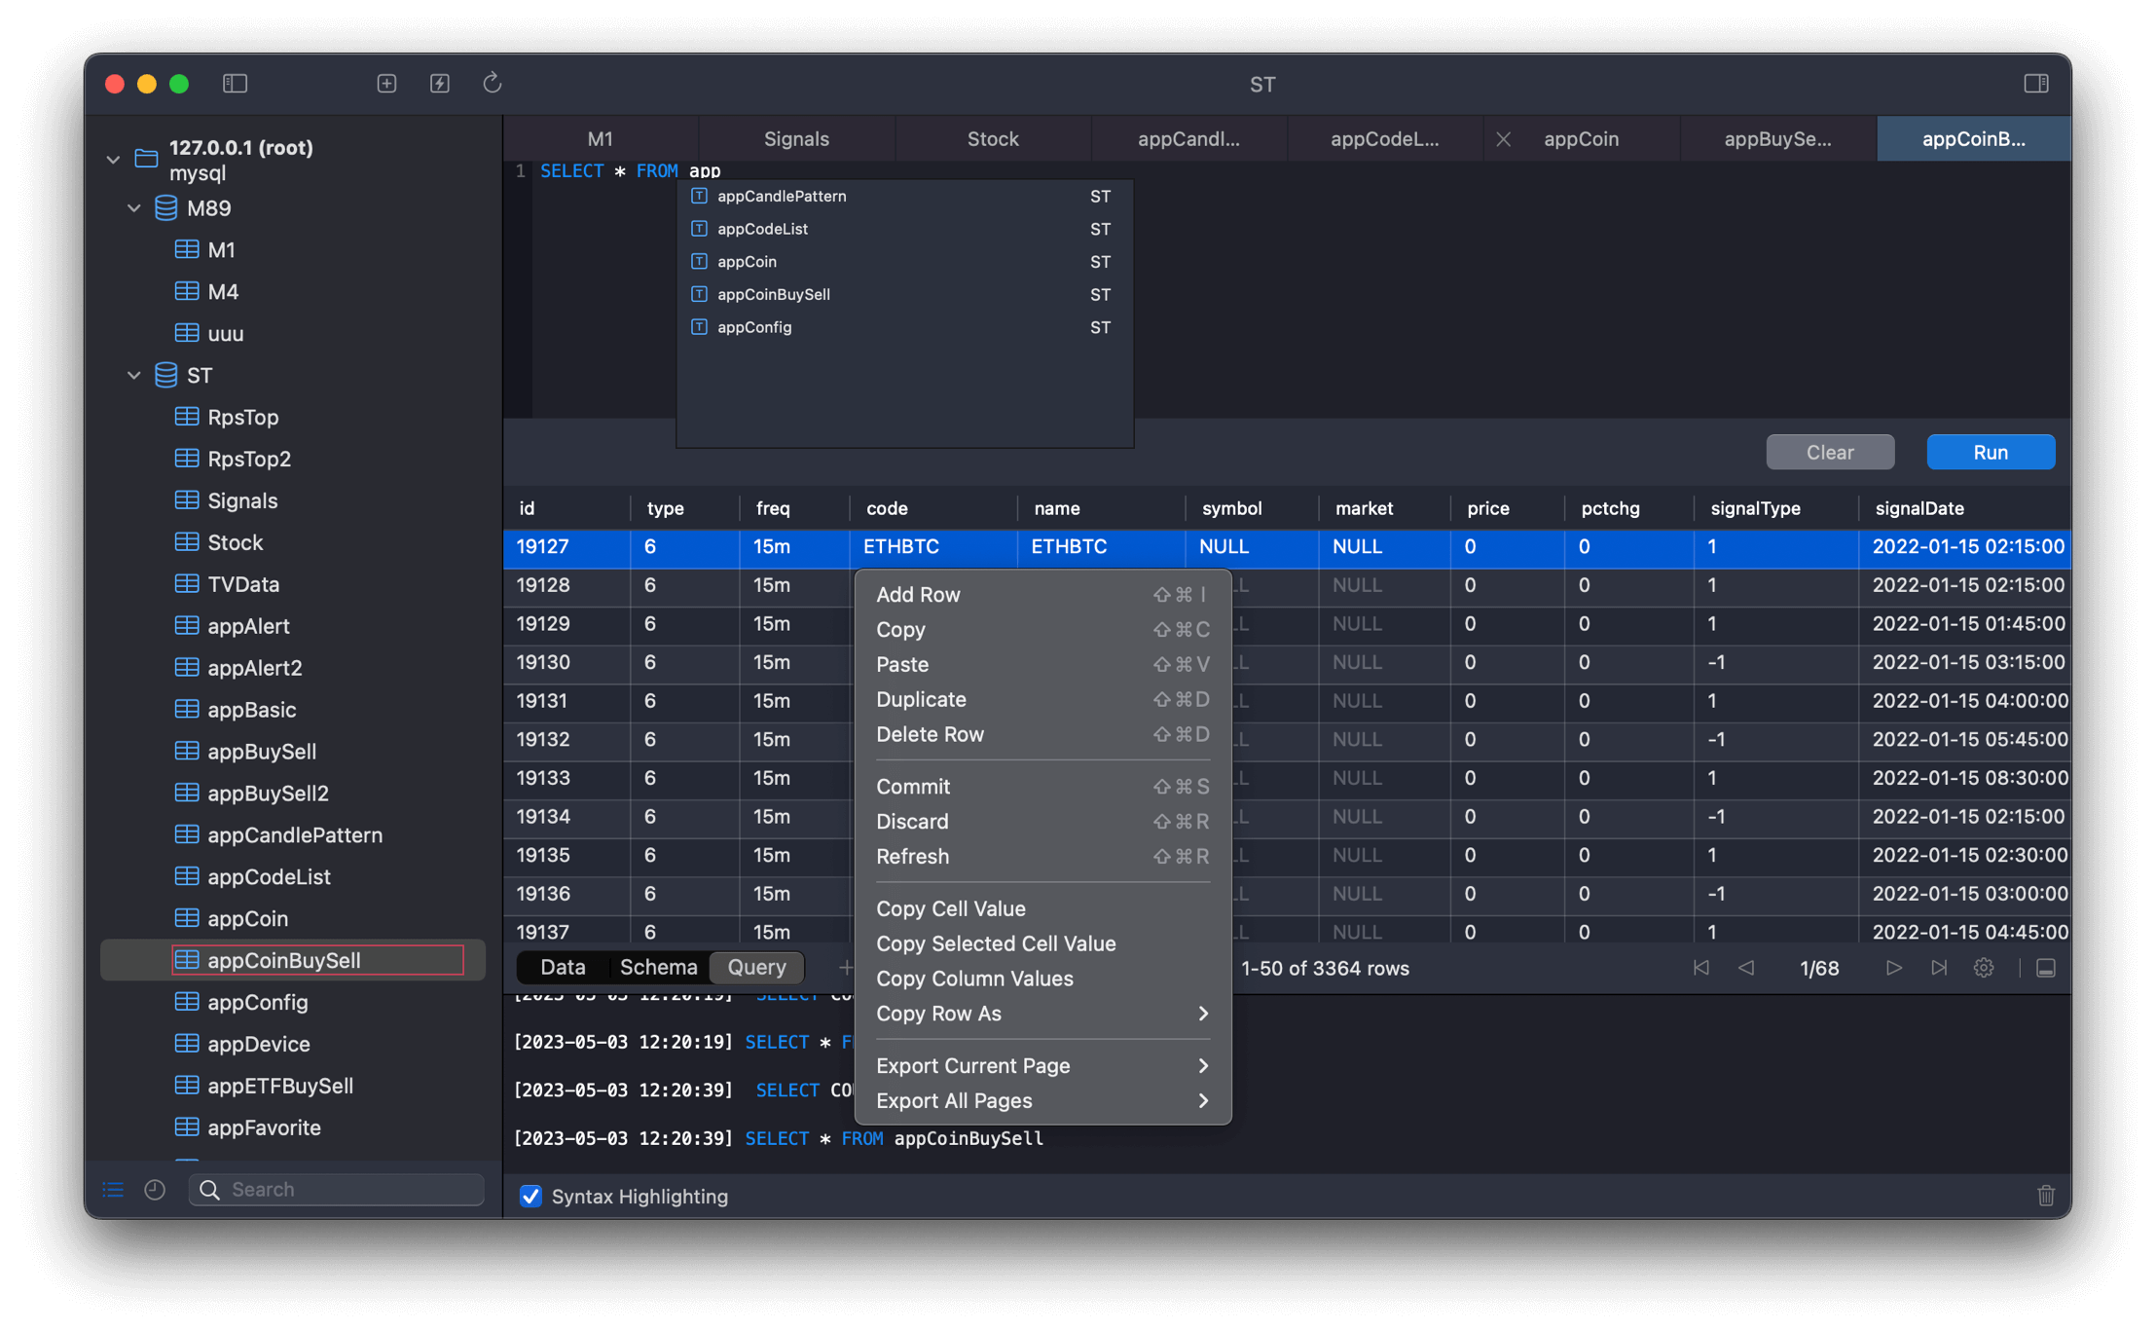Click the close X icon on appCoin tab
Viewport: 2156px width, 1330px height.
pos(1504,139)
